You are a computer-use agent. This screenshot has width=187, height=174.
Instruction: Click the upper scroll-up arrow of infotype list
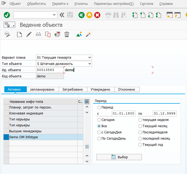coord(87,107)
